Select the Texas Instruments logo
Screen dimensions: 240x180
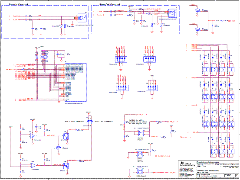point(187,164)
